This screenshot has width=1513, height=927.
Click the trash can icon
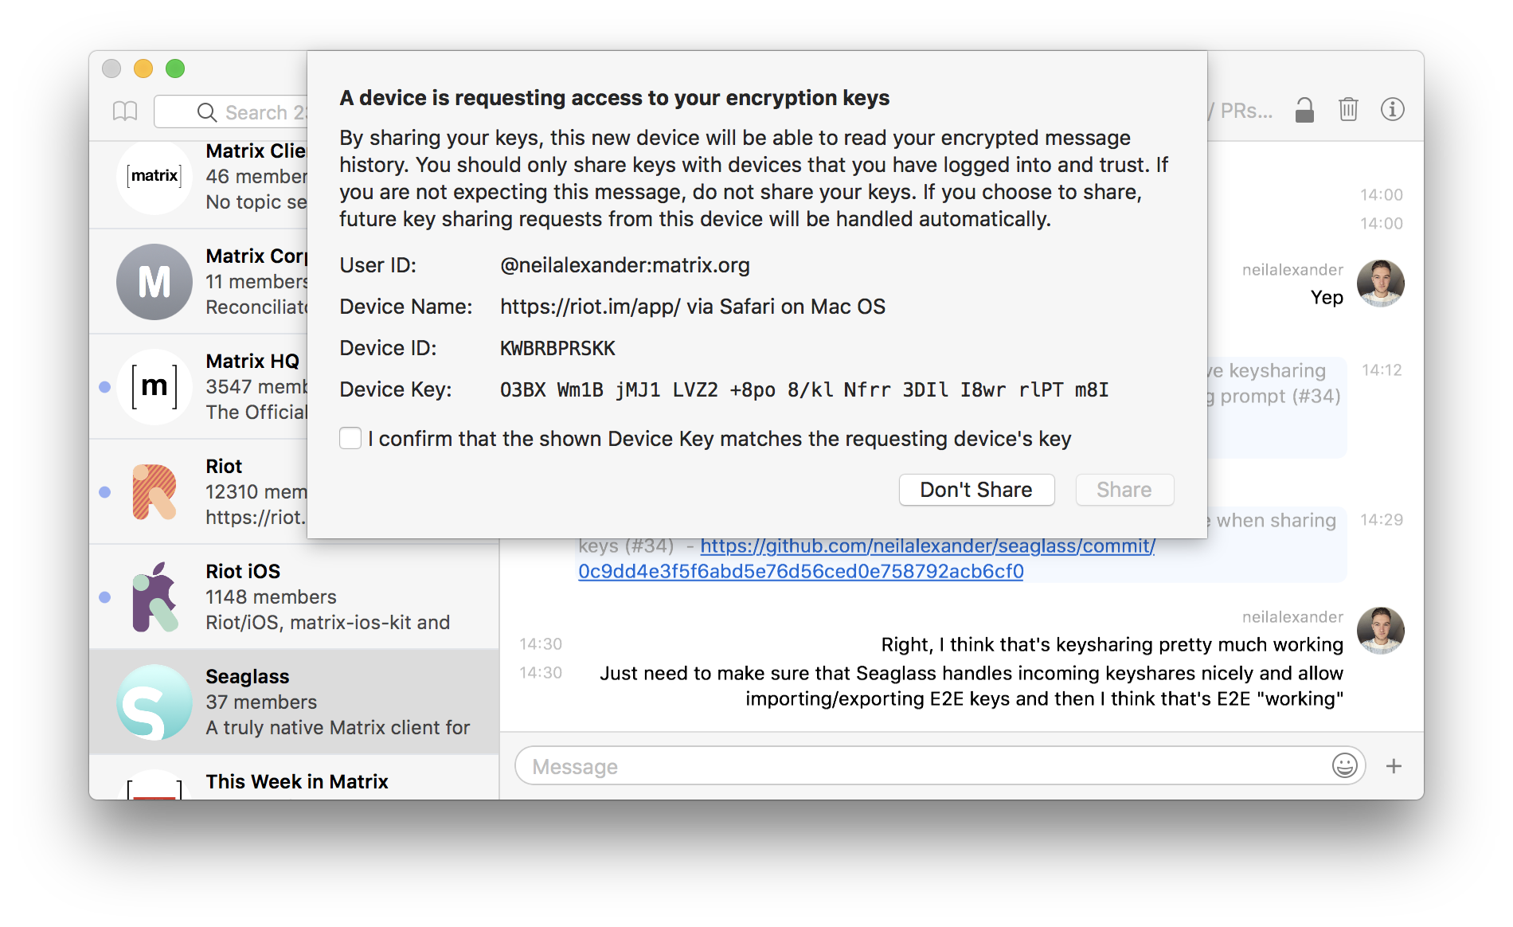point(1348,110)
